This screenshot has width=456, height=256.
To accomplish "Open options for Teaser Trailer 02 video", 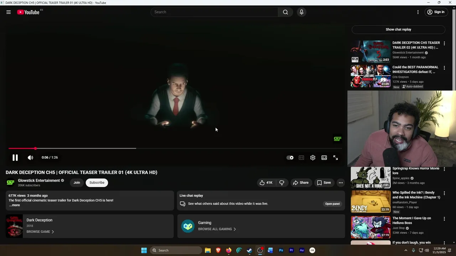I will 444,43.
